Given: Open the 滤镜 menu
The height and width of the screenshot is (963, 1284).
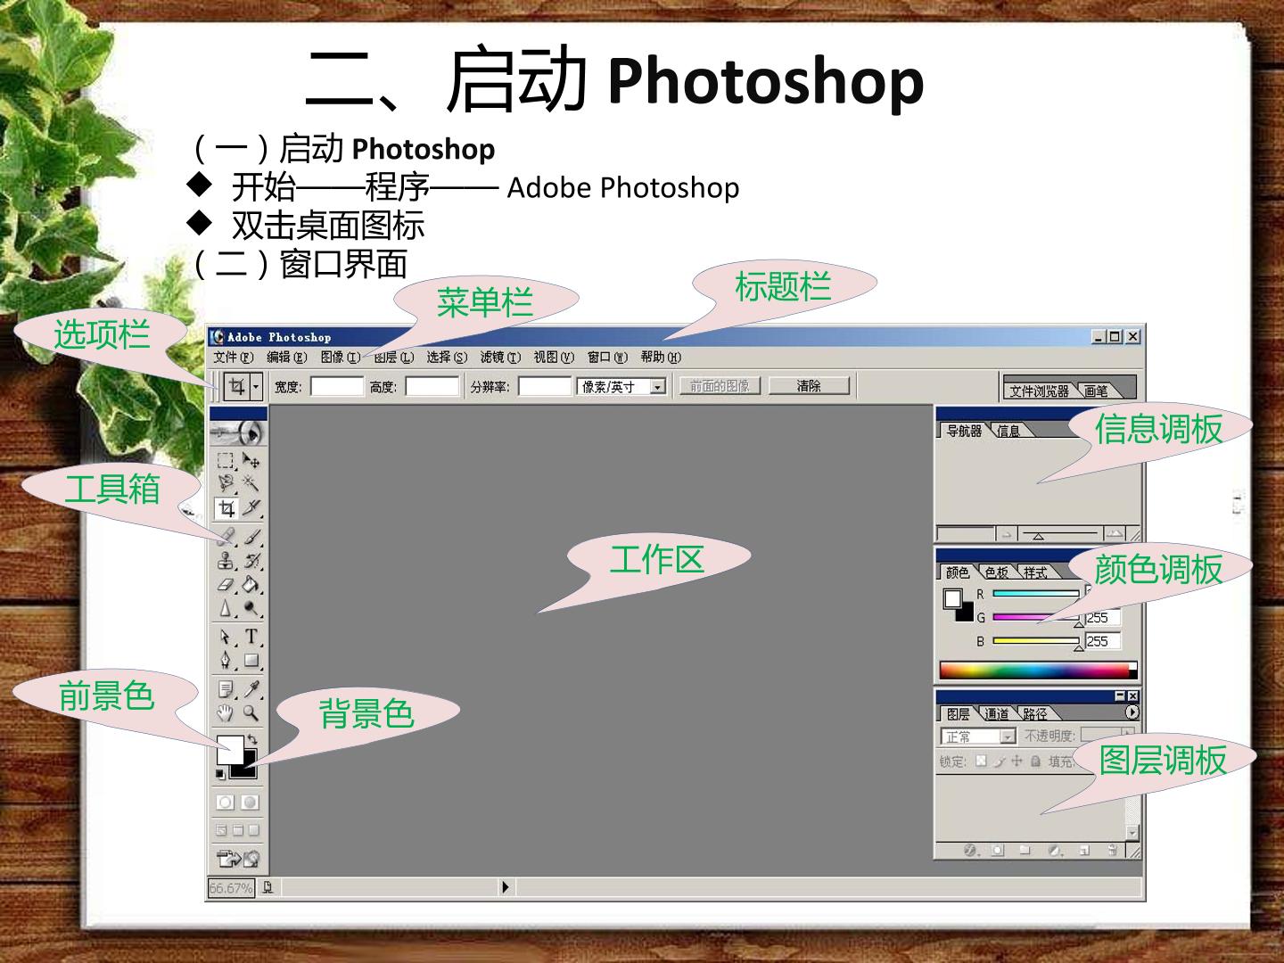Looking at the screenshot, I should click(500, 358).
